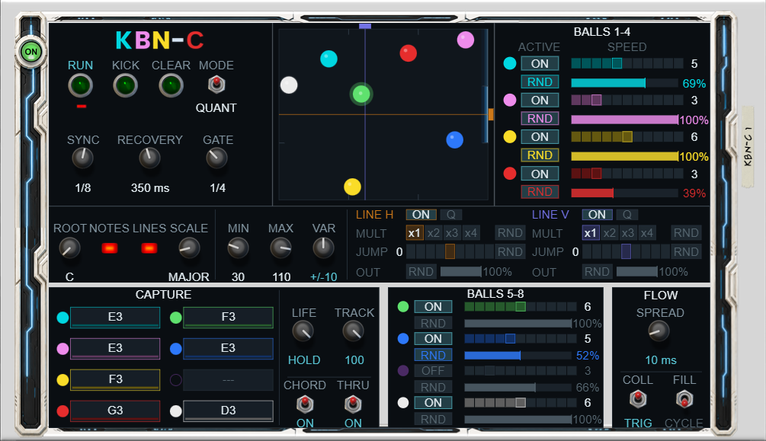The width and height of the screenshot is (766, 441).
Task: Click the MAX knob
Action: pyautogui.click(x=280, y=248)
